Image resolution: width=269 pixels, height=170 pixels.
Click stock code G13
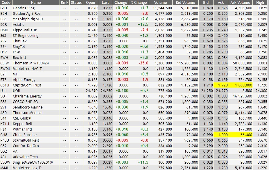(3, 8)
